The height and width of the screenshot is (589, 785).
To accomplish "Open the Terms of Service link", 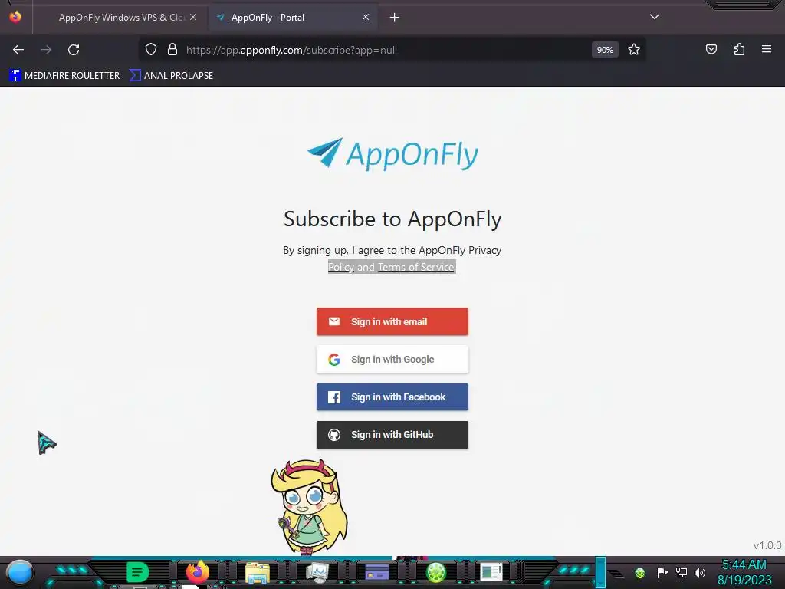I will 416,267.
